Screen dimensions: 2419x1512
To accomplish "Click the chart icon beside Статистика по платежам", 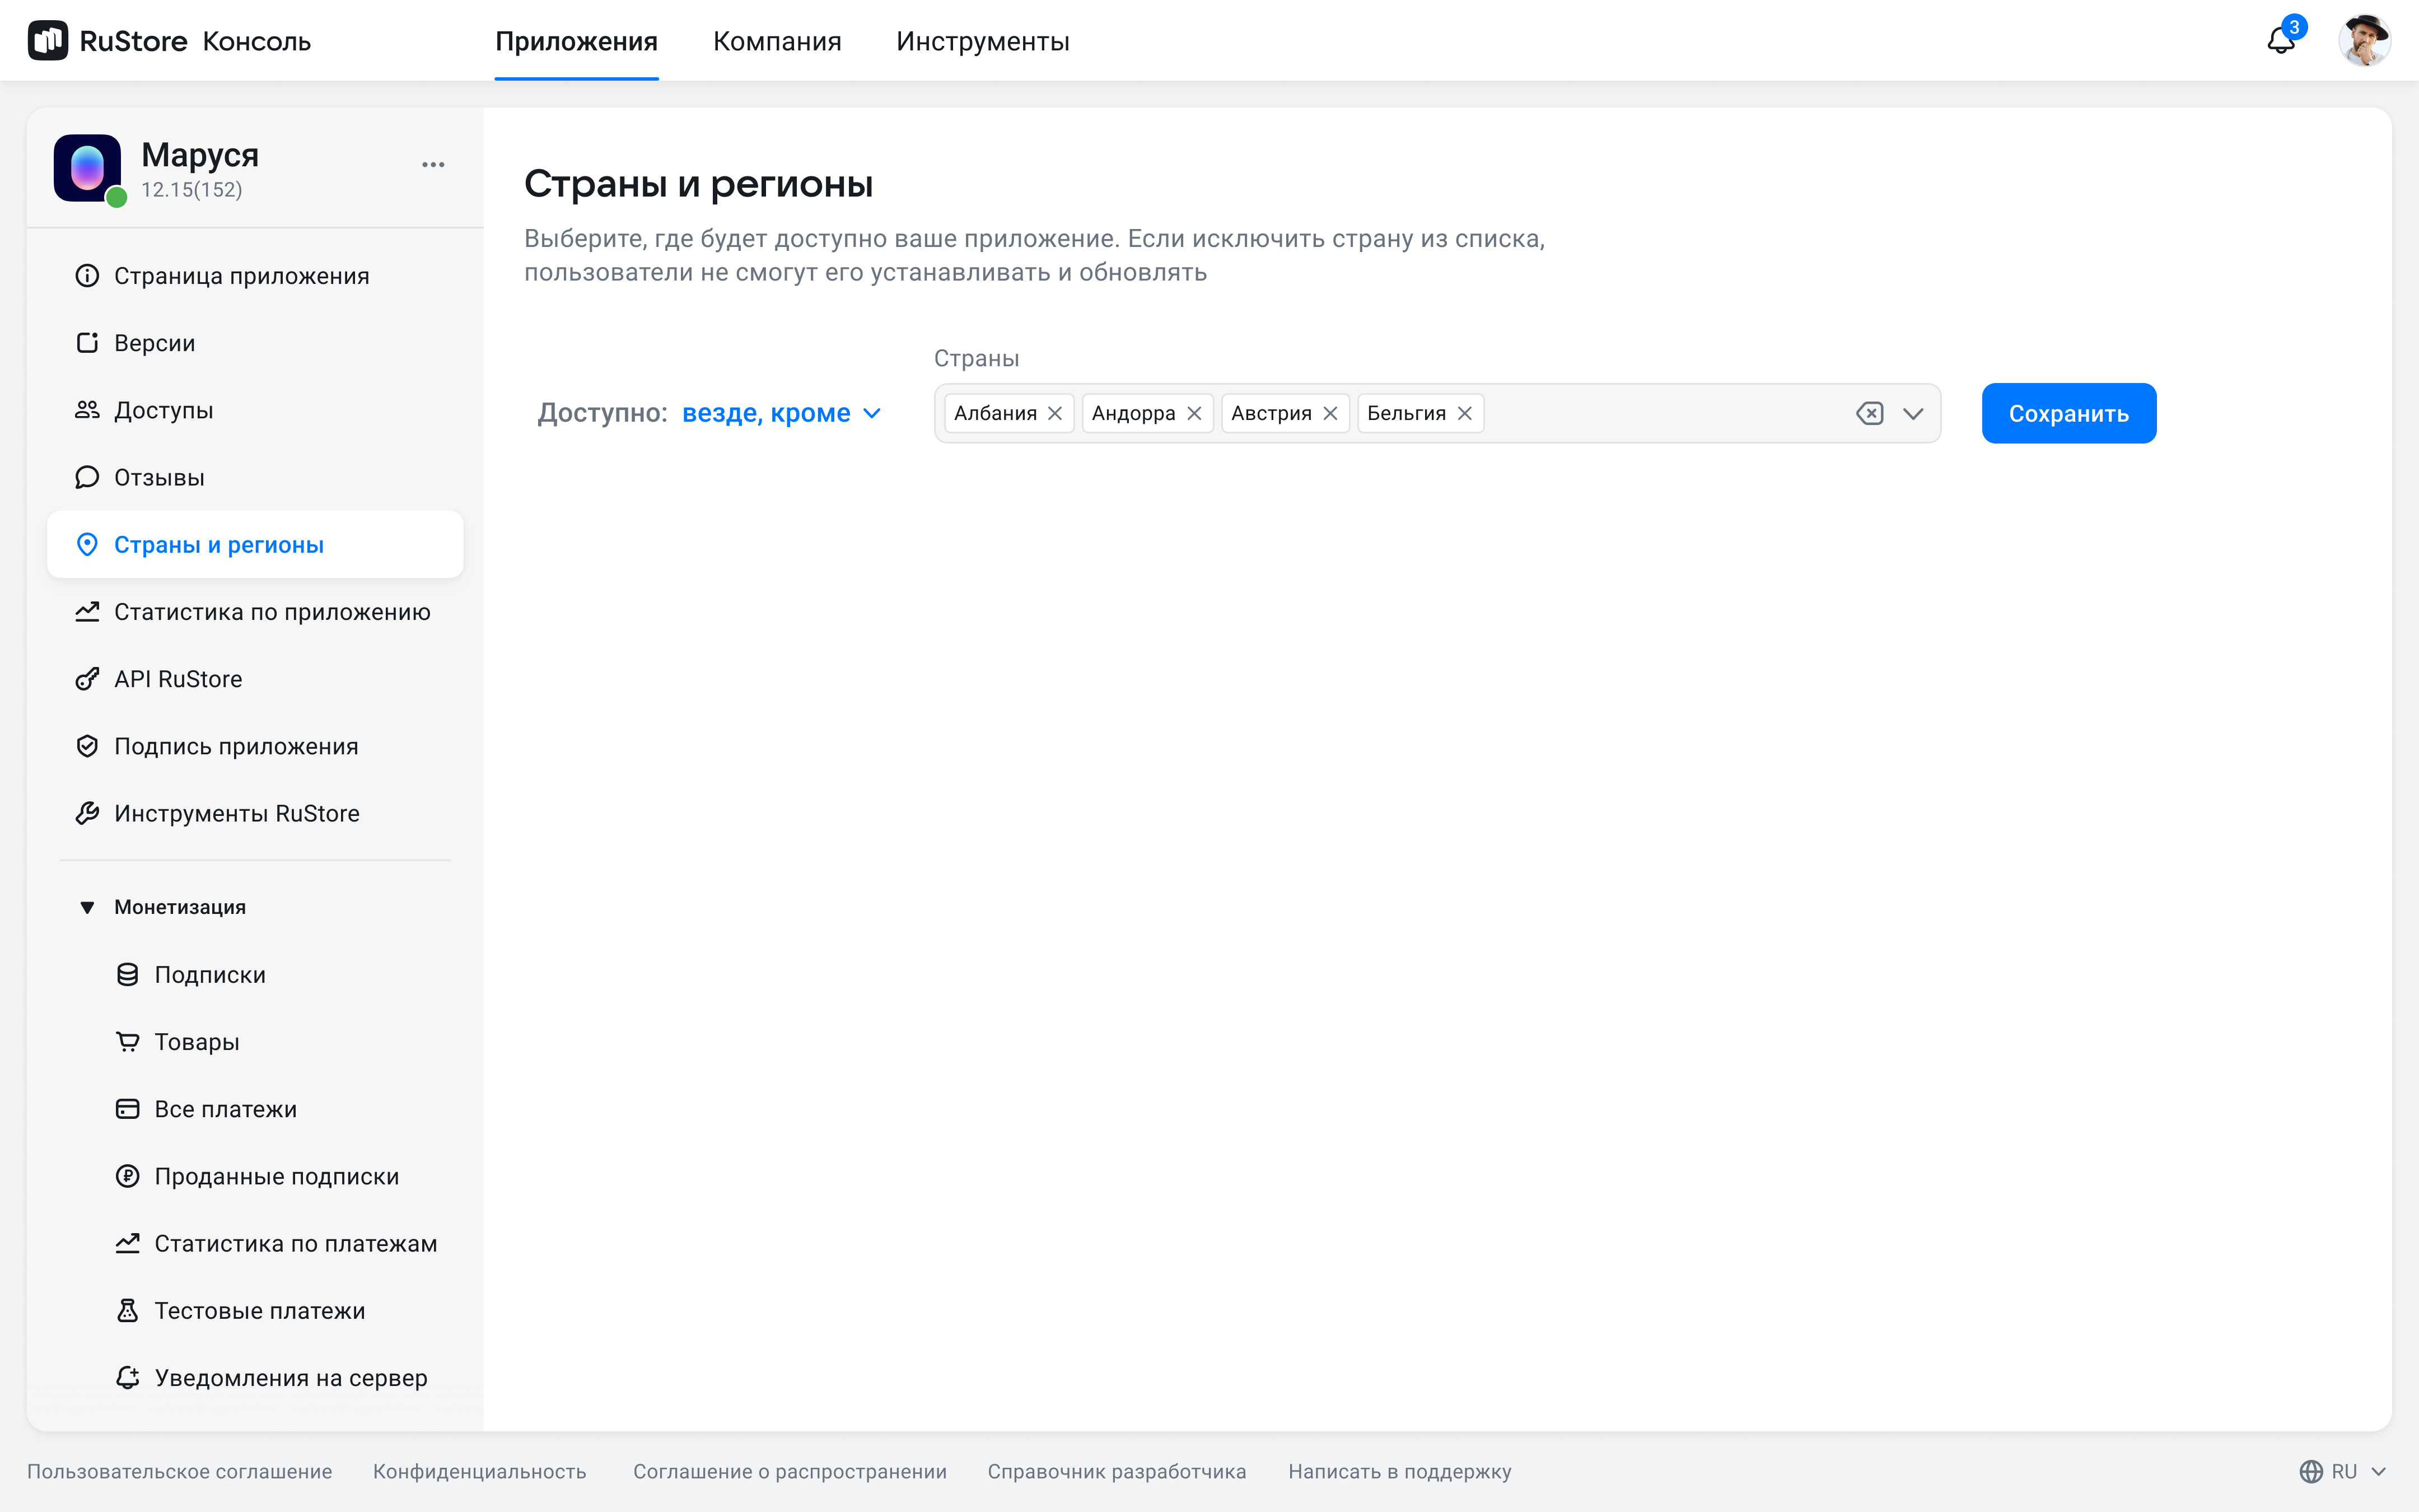I will coord(128,1243).
